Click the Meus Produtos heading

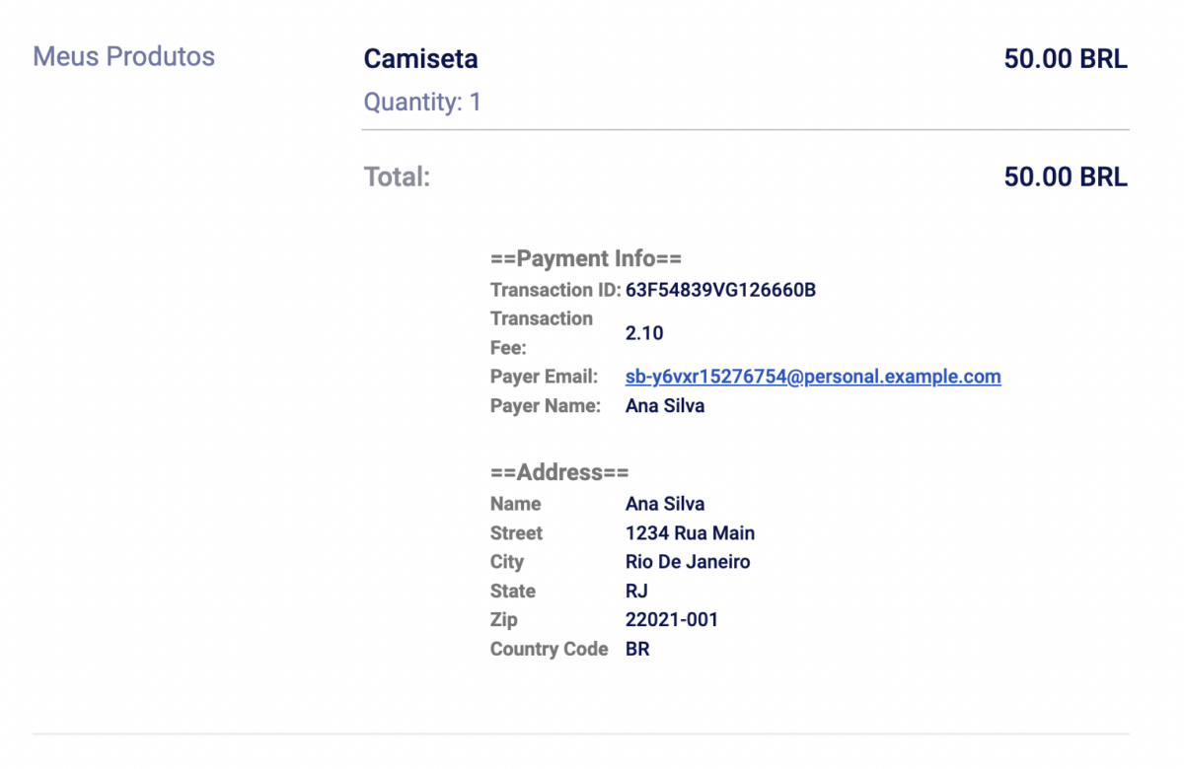[123, 56]
